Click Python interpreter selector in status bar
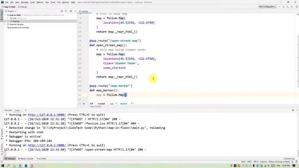Image resolution: width=299 pixels, height=168 pixels. [x=279, y=162]
